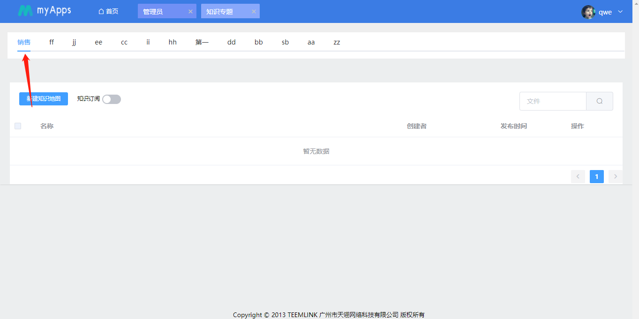Select the jj category tab
The image size is (639, 319).
click(74, 42)
